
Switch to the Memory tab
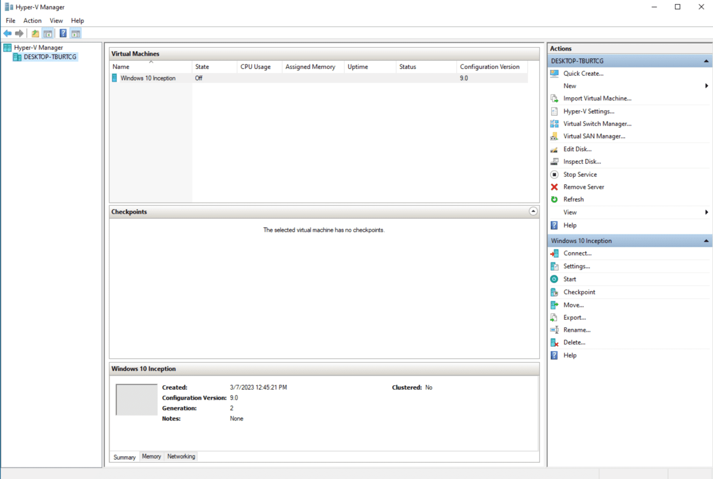click(151, 456)
